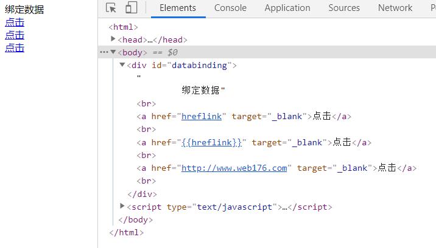Image resolution: width=436 pixels, height=248 pixels.
Task: Select the 绑定数据 text node in DOM tree
Action: point(202,91)
